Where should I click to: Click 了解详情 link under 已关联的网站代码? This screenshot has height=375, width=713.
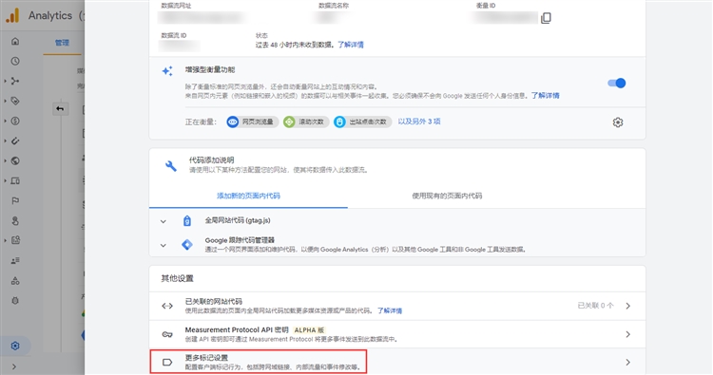pyautogui.click(x=390, y=311)
